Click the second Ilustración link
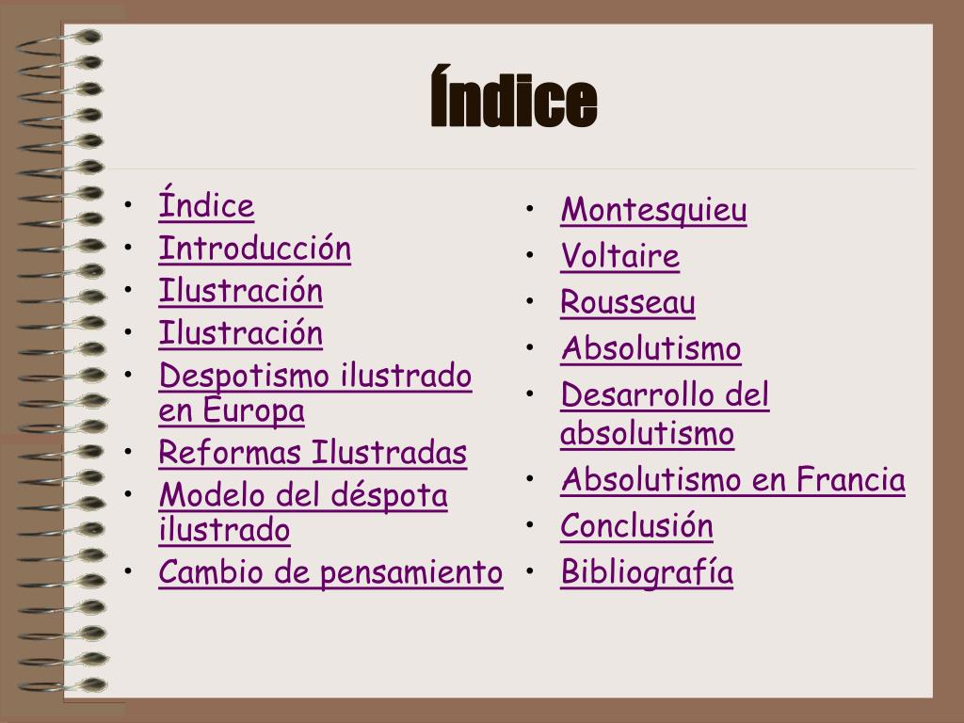Viewport: 964px width, 723px height. pyautogui.click(x=240, y=333)
